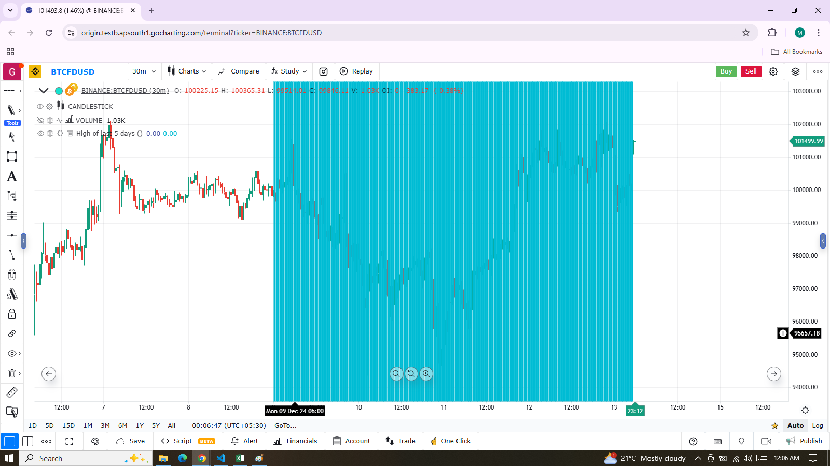
Task: Open the Financials tab
Action: coord(295,441)
